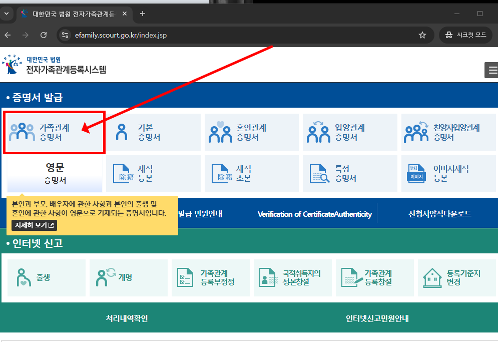Select the 영문 증명서 tile
498x342 pixels.
[55, 173]
